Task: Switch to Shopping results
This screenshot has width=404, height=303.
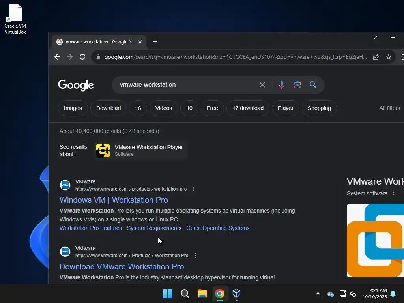Action: [x=319, y=108]
